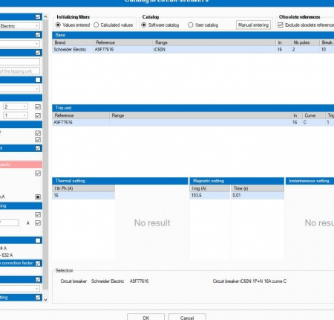The image size is (334, 320).
Task: Toggle the correction factor section checkbox
Action: click(38, 263)
